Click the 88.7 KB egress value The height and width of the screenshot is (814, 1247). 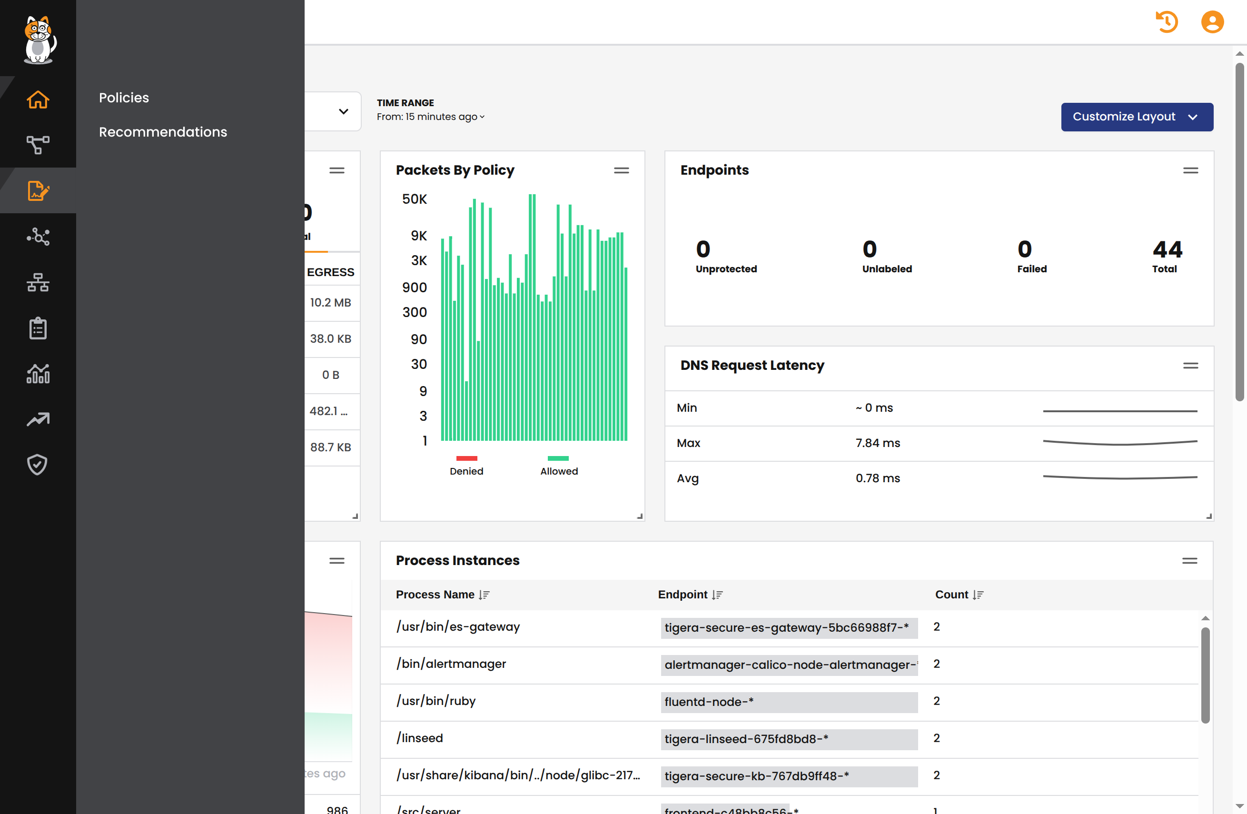(x=331, y=447)
